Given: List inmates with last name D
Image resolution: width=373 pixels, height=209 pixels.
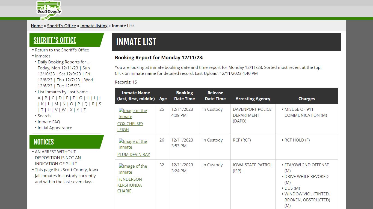Looking at the screenshot, I should [60, 98].
